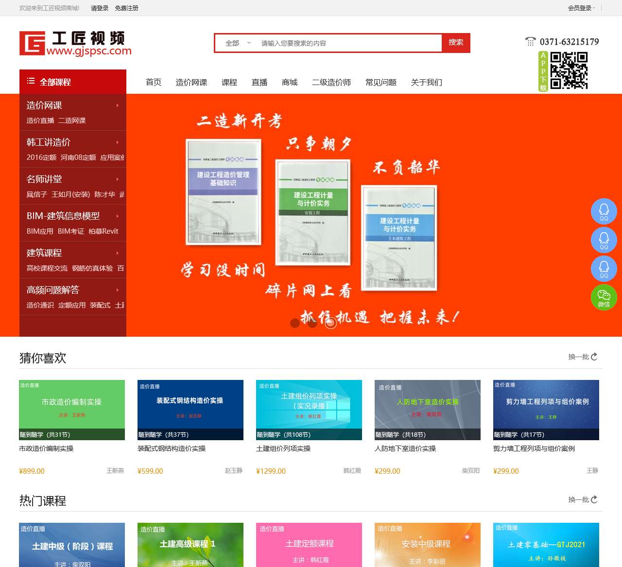Go to the 首页 nav item
Viewport: 622px width, 567px height.
[154, 82]
